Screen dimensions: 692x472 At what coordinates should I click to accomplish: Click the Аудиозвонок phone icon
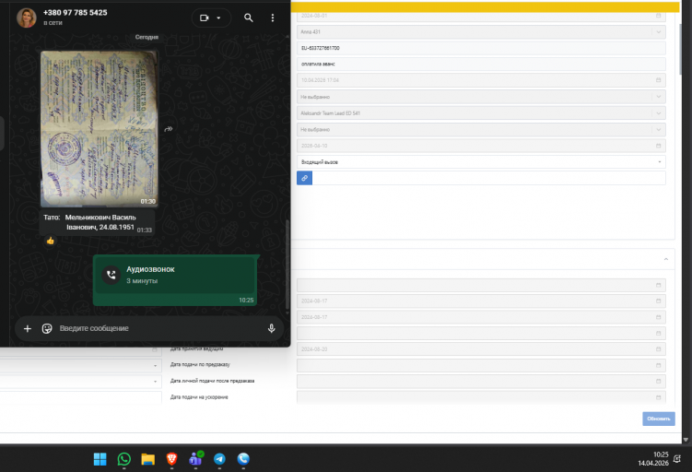pyautogui.click(x=111, y=275)
